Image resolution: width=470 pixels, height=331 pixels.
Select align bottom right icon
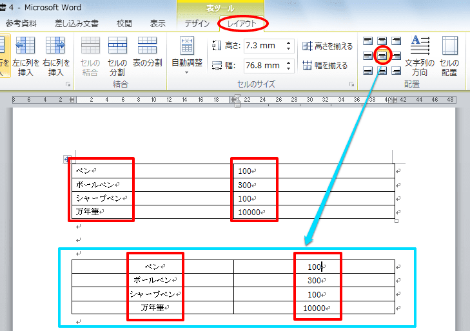coord(397,71)
